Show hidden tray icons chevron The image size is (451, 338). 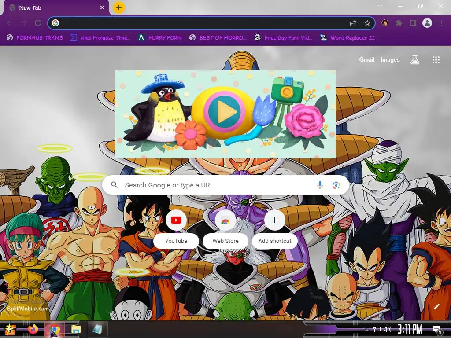[x=366, y=329]
